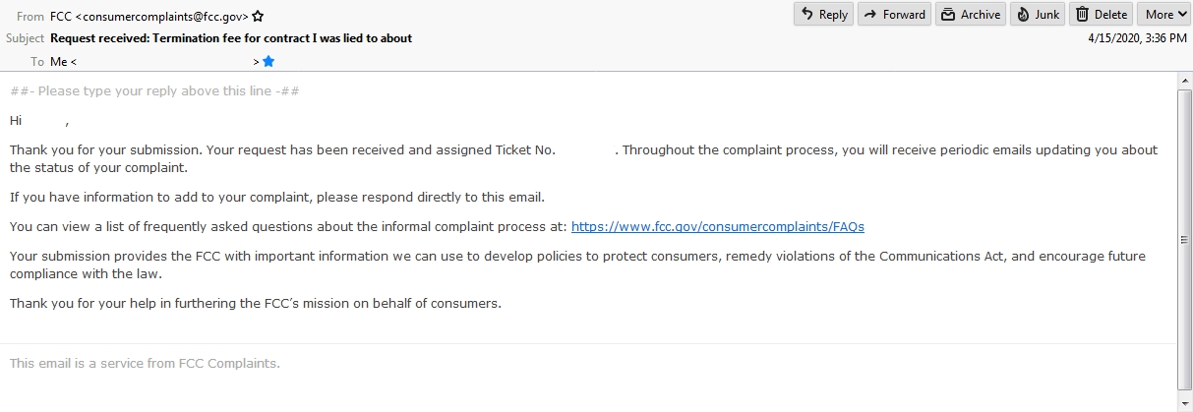Toggle the blue star next to the recipient

coord(268,61)
